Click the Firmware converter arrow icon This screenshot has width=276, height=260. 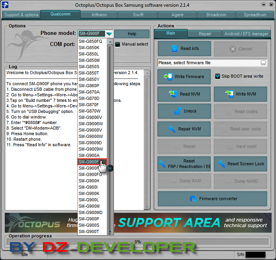point(193,199)
